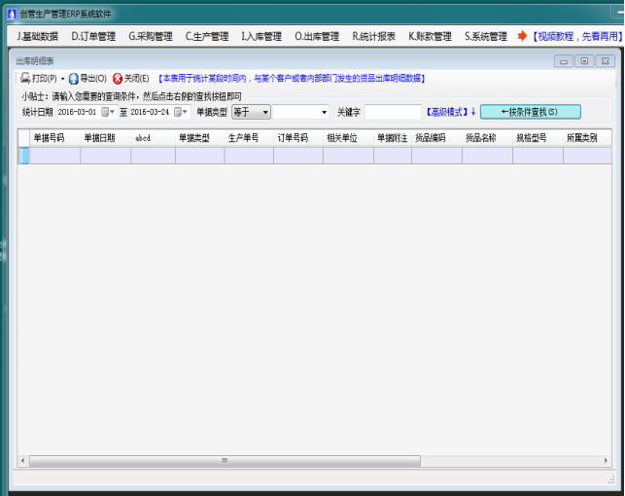The image size is (625, 496).
Task: Click the ERP application icon in title bar
Action: (11, 14)
